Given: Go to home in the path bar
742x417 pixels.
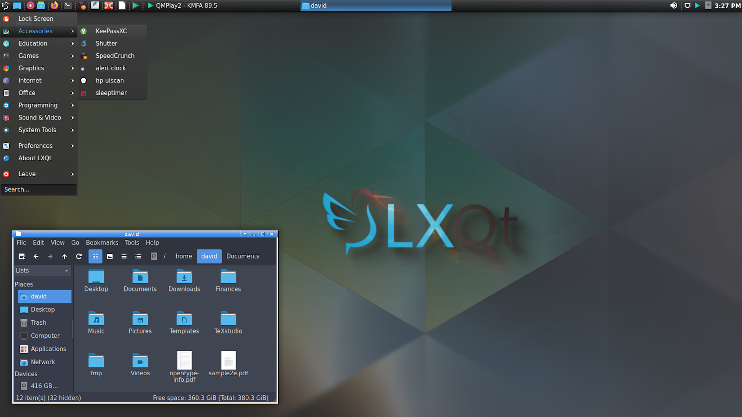Looking at the screenshot, I should tap(184, 256).
